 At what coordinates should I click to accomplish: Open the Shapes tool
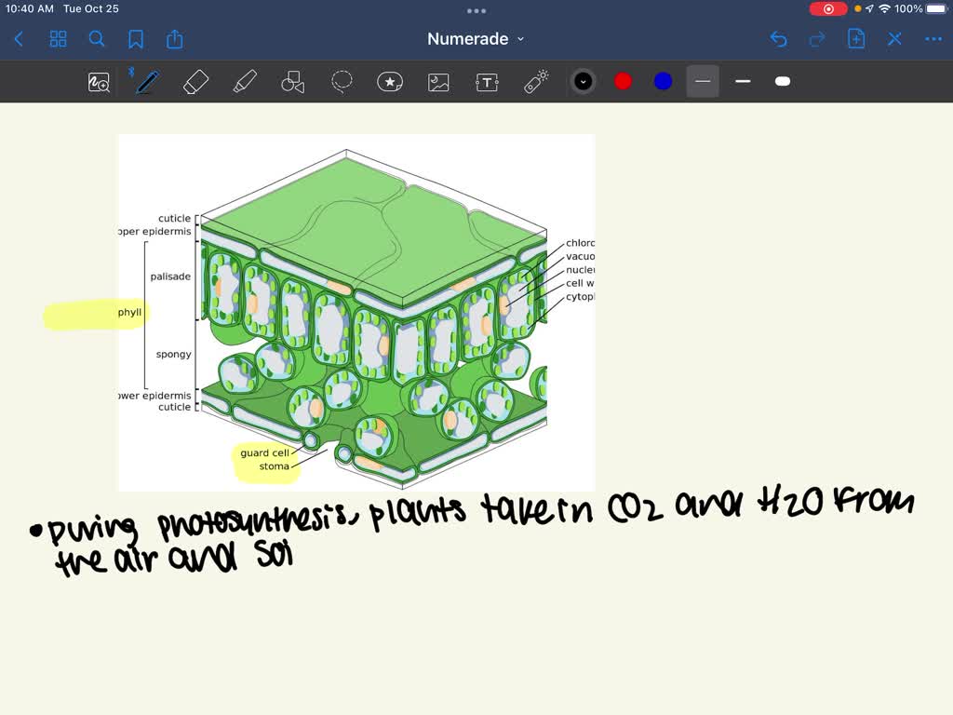click(x=292, y=81)
